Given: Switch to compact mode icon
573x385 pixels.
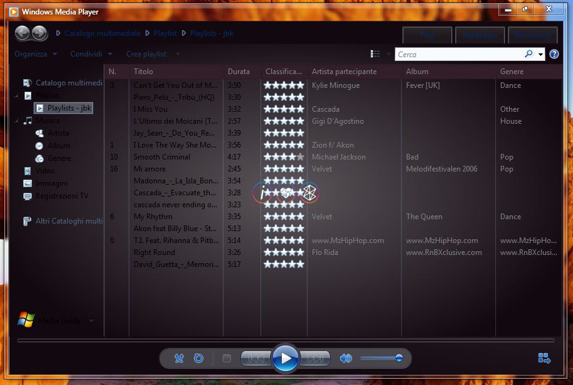Looking at the screenshot, I should tap(544, 359).
